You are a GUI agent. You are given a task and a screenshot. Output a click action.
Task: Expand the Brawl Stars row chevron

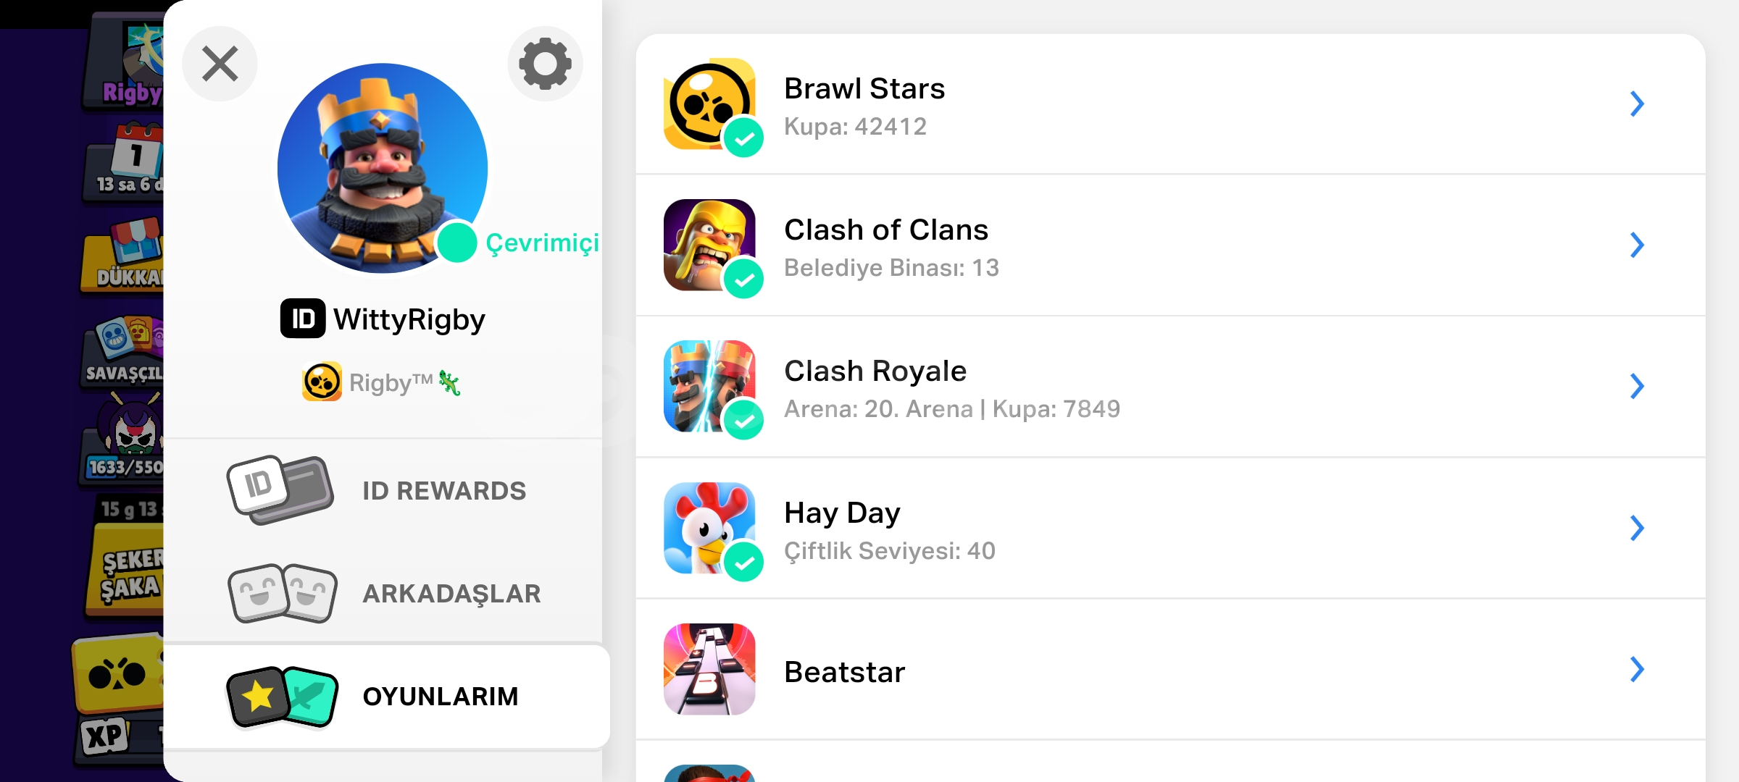click(1637, 104)
